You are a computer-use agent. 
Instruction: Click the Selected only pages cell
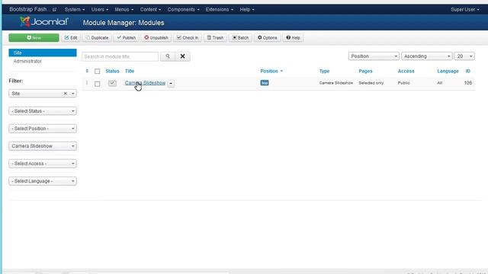pos(371,83)
